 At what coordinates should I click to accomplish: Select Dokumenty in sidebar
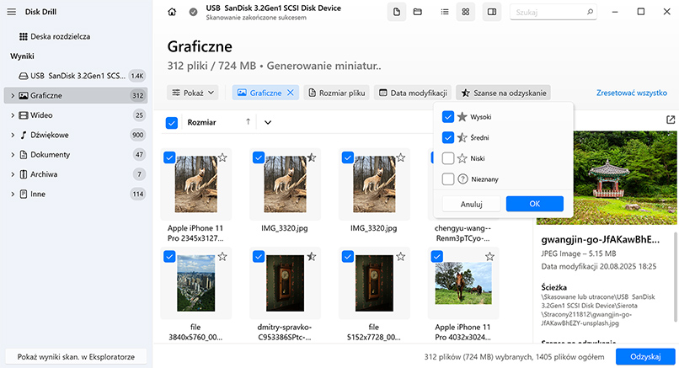coord(76,155)
